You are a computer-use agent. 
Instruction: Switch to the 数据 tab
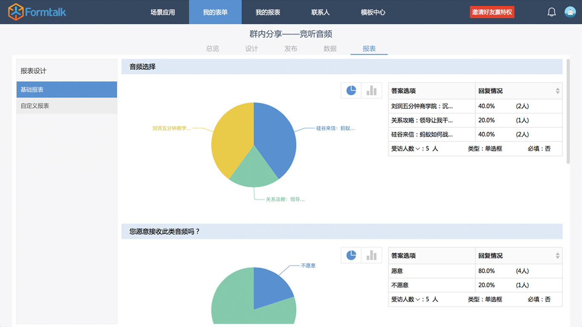click(x=330, y=49)
